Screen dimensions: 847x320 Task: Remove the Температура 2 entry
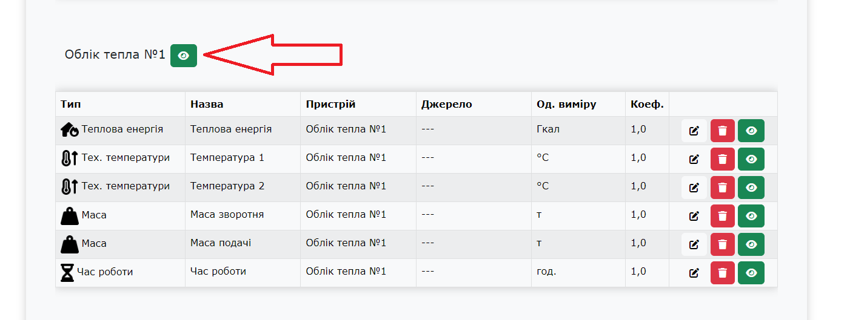(722, 188)
